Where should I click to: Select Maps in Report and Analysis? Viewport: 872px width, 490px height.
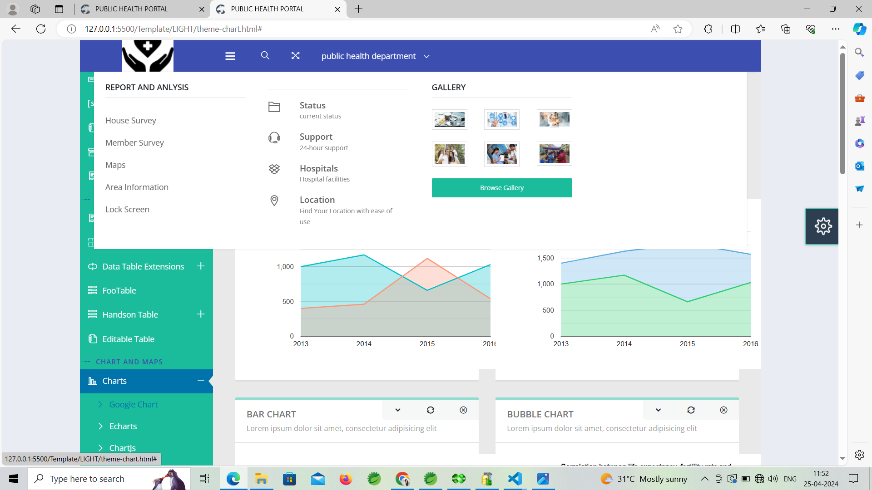tap(115, 165)
